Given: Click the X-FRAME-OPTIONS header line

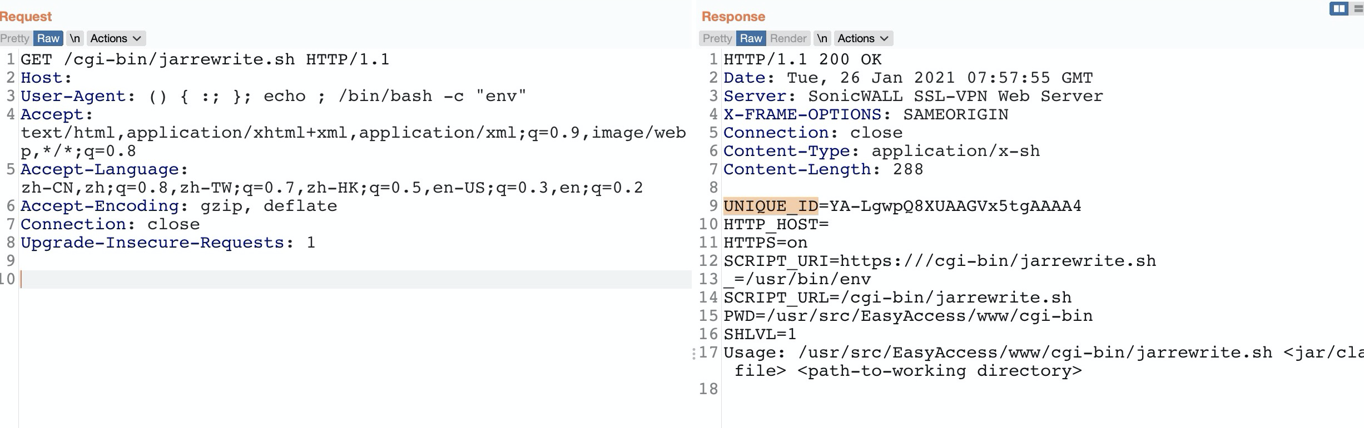Looking at the screenshot, I should pyautogui.click(x=866, y=114).
